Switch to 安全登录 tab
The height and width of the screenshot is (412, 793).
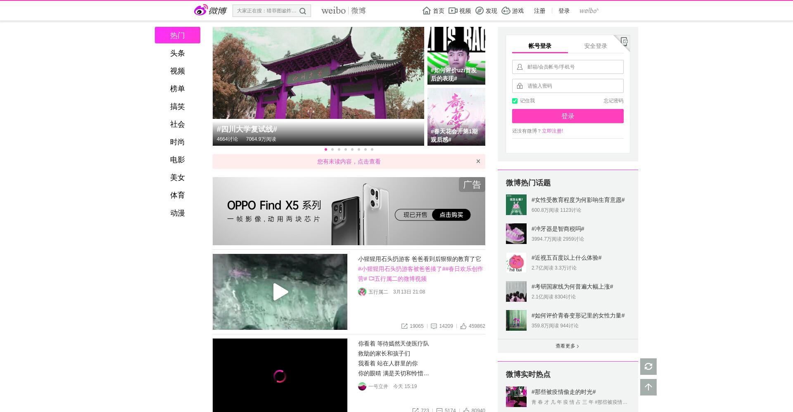tap(596, 46)
